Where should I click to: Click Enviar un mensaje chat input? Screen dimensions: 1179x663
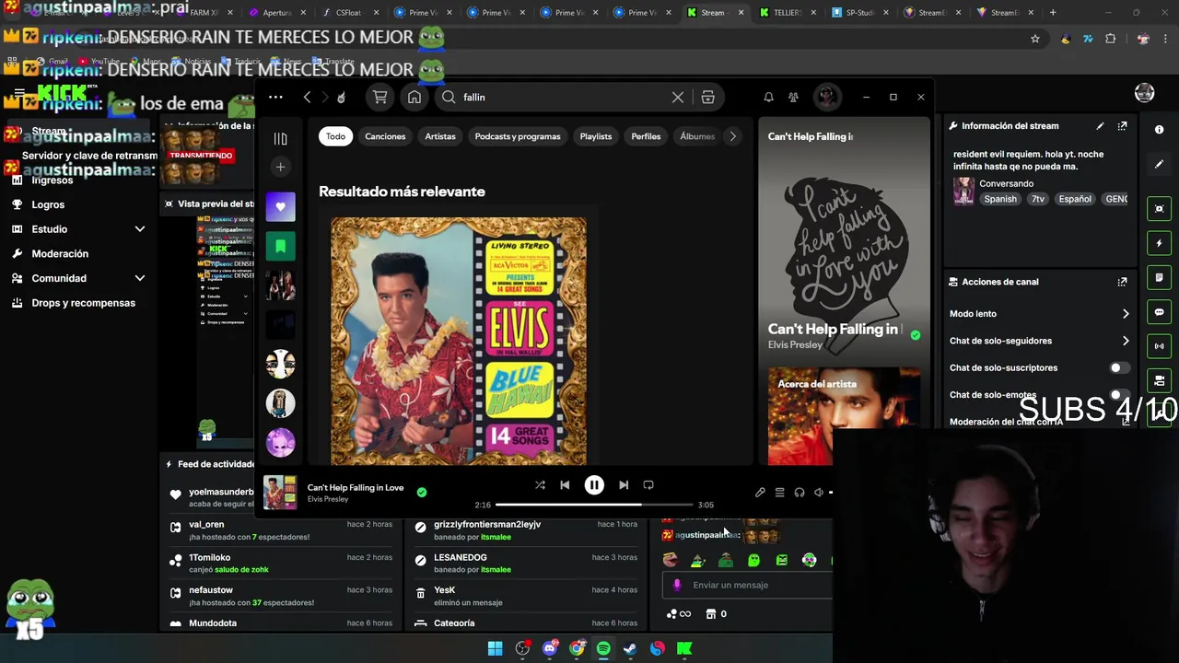coord(748,585)
